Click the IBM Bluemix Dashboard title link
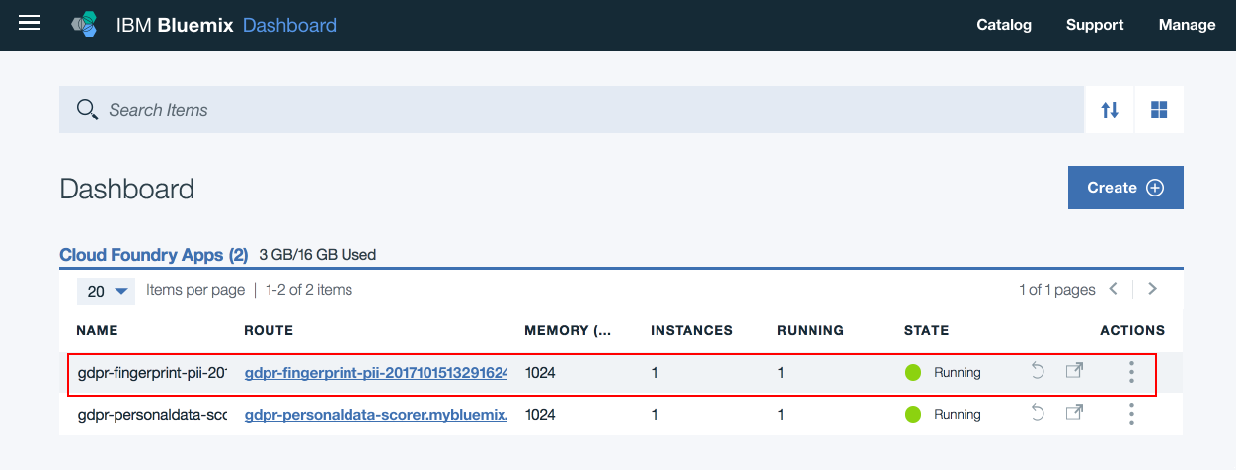The image size is (1236, 470). click(x=227, y=25)
